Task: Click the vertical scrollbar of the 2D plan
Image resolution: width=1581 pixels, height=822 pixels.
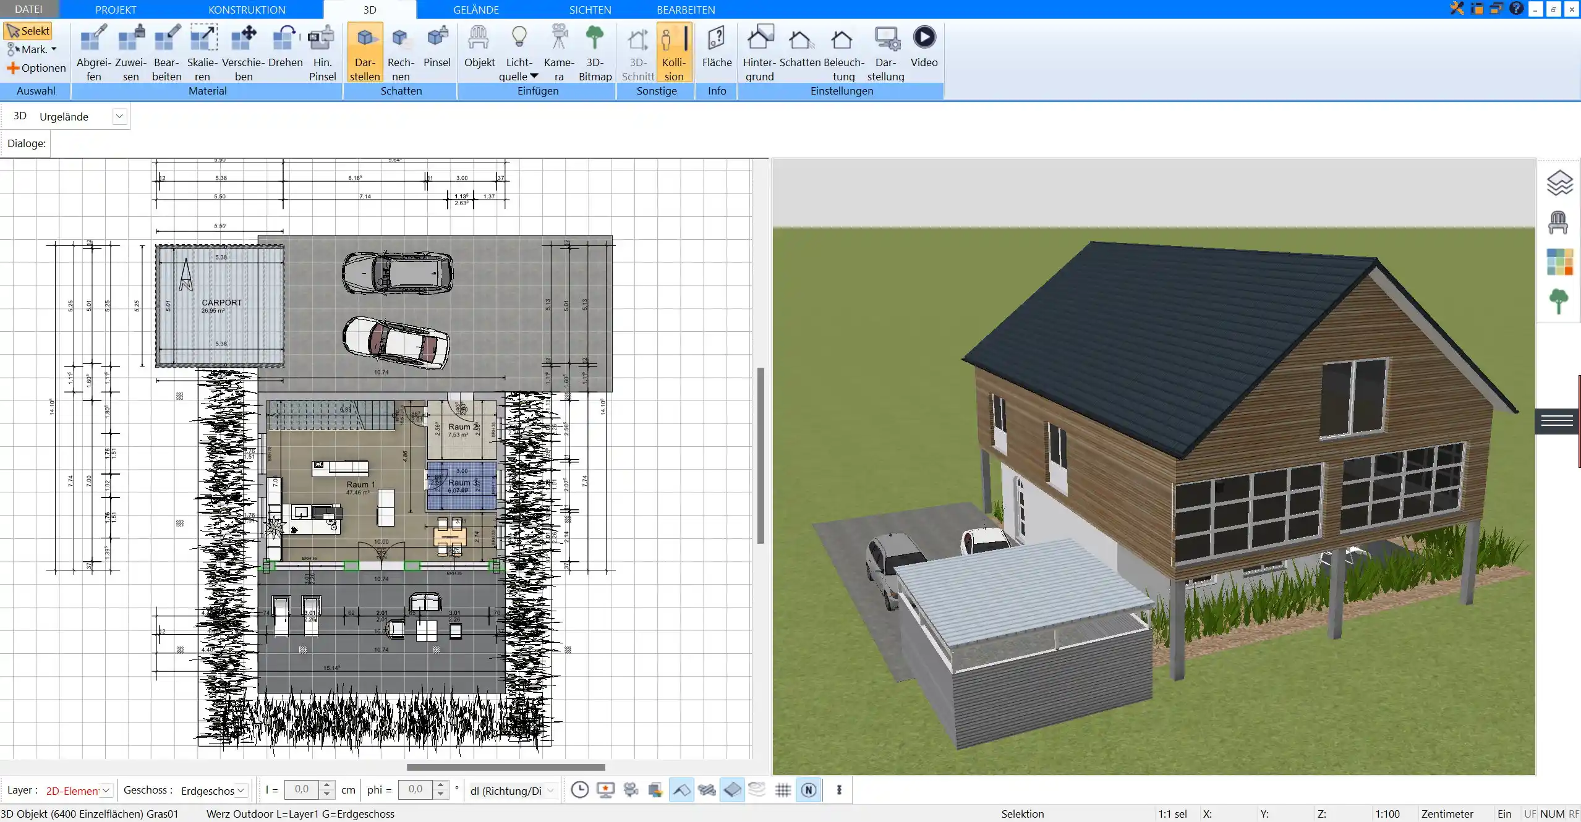Action: pyautogui.click(x=761, y=456)
